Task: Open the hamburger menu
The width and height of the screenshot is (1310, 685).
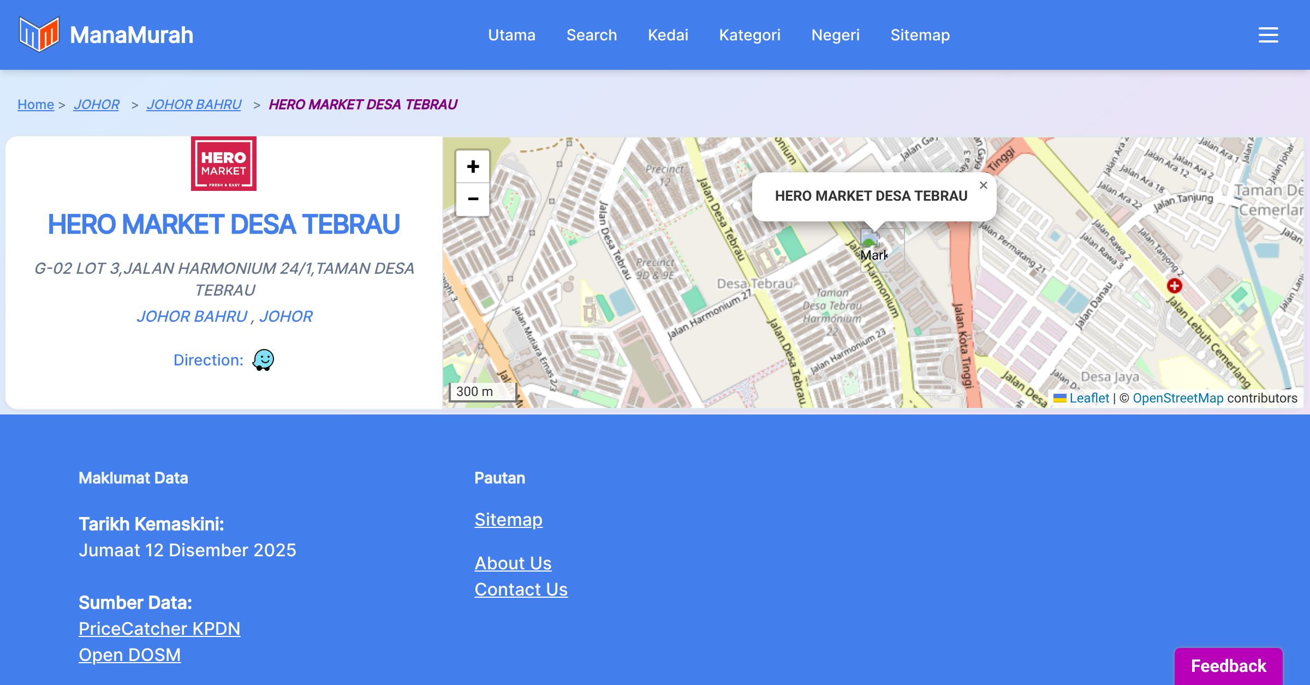Action: point(1268,35)
